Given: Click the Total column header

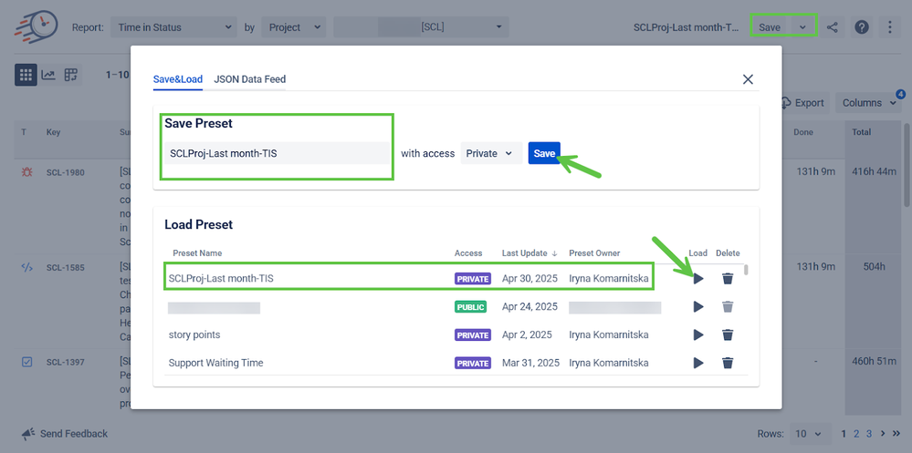Looking at the screenshot, I should (862, 132).
